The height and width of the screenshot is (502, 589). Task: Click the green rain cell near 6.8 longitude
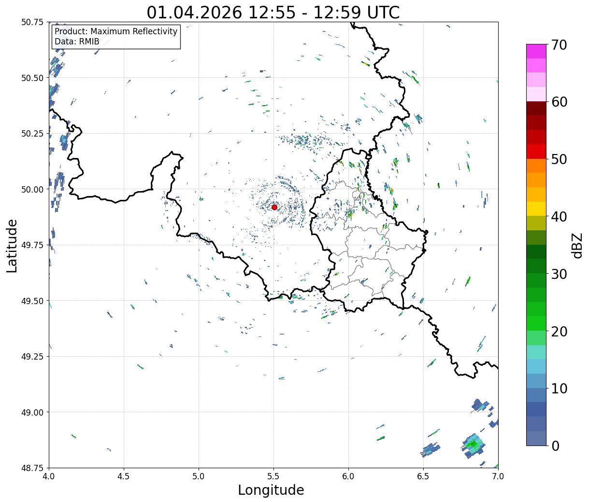tap(473, 443)
